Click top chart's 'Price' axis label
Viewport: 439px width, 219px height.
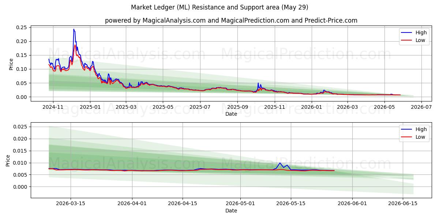coord(11,64)
